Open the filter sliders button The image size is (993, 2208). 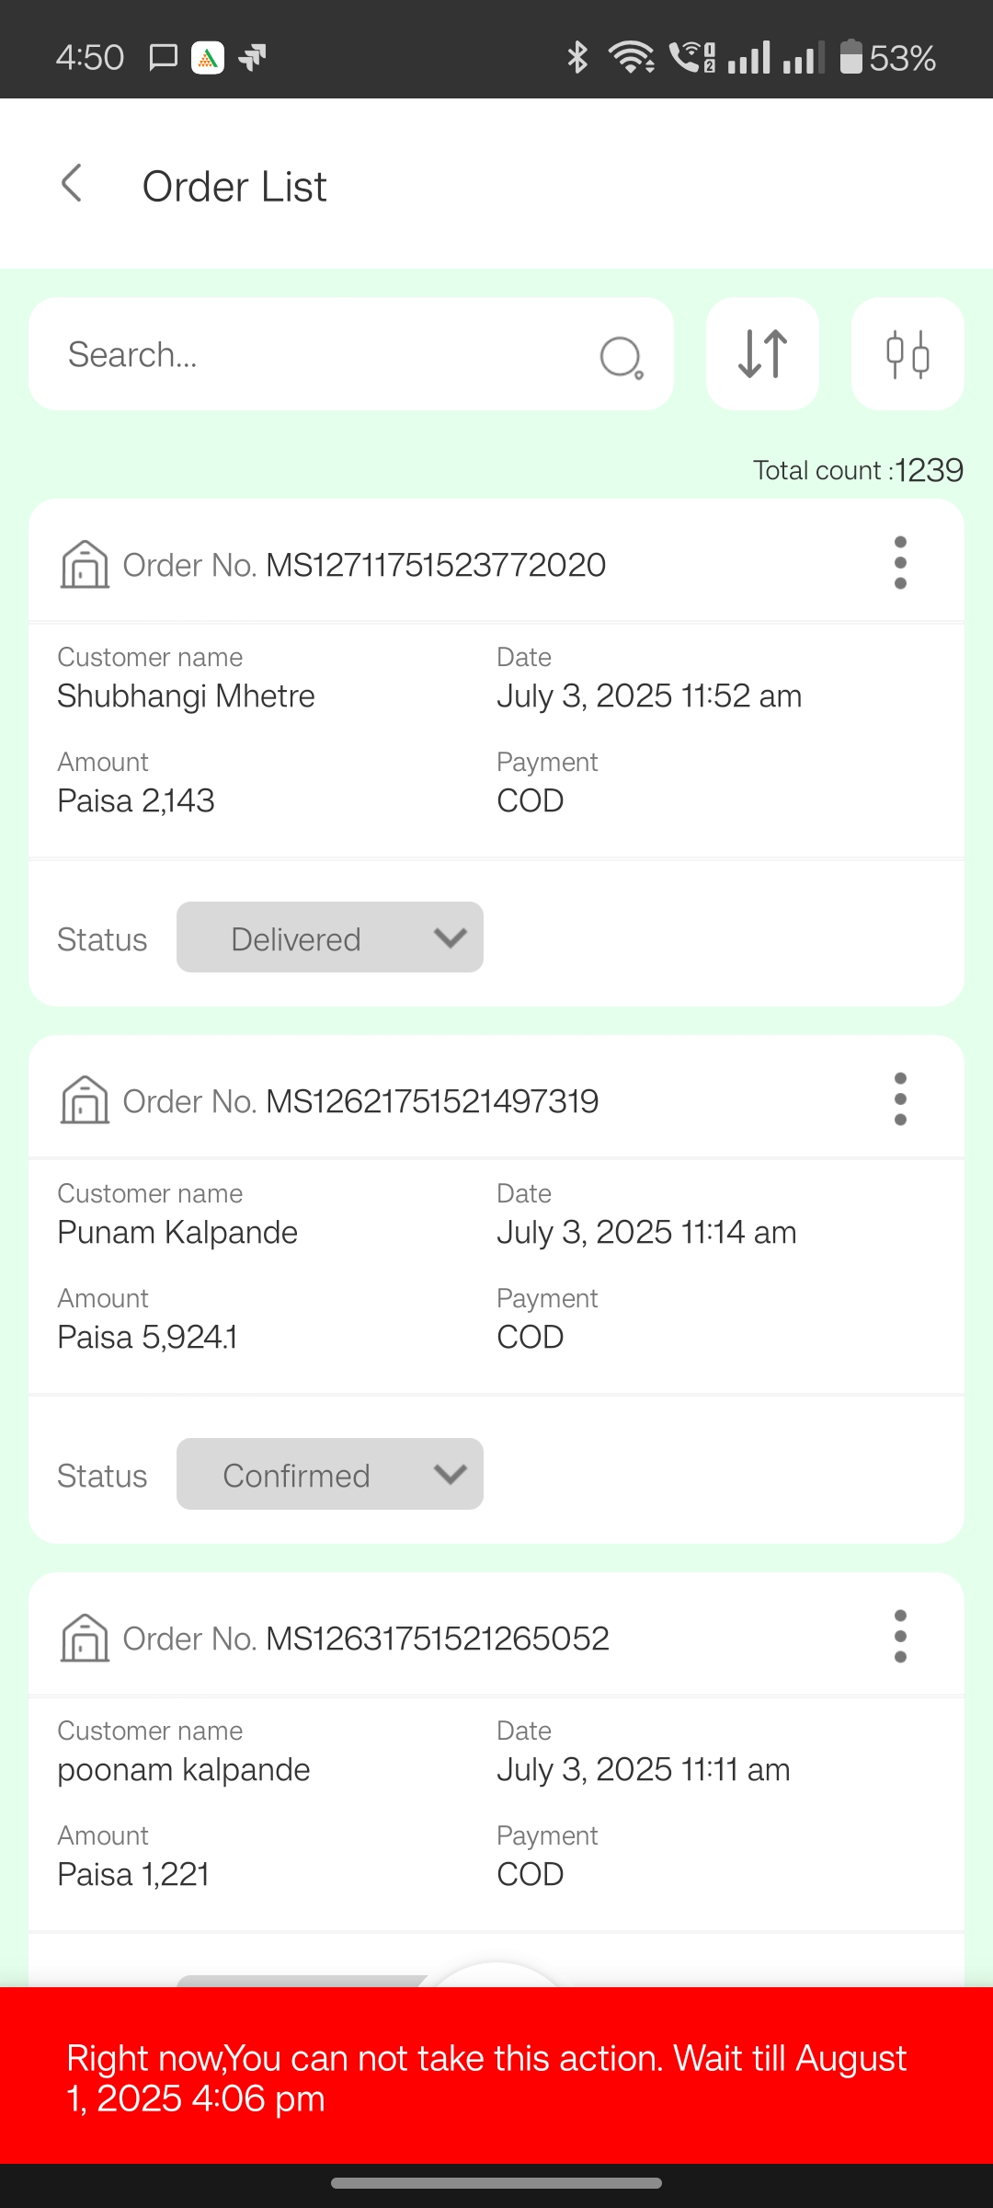[x=907, y=353]
